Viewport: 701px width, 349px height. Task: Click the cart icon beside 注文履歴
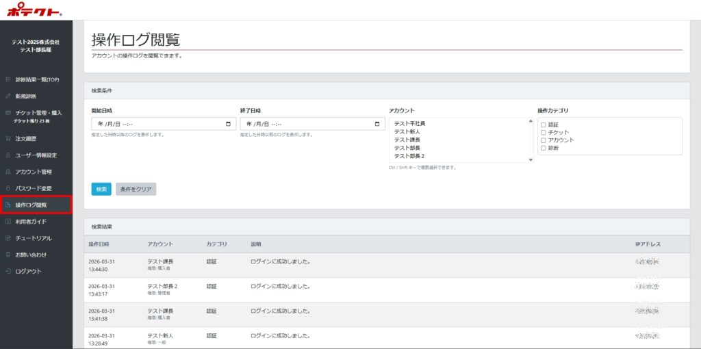pos(8,138)
